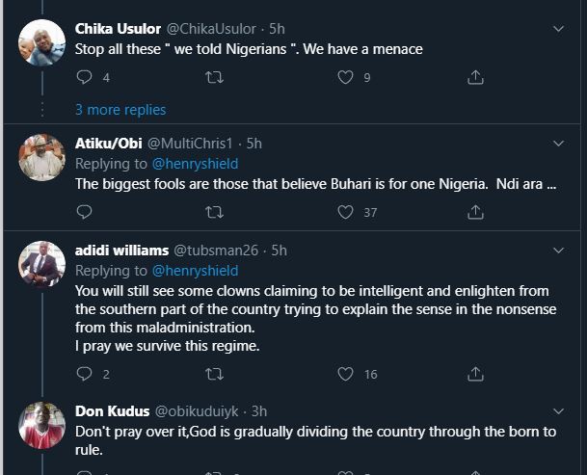This screenshot has height=475, width=587.
Task: Reply to Chika Usulor's tweet
Action: click(x=84, y=77)
